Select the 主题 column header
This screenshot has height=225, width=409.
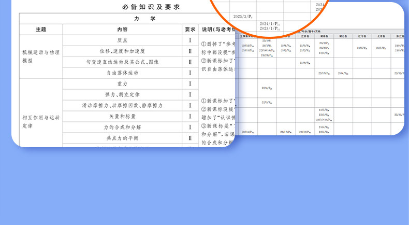point(41,30)
